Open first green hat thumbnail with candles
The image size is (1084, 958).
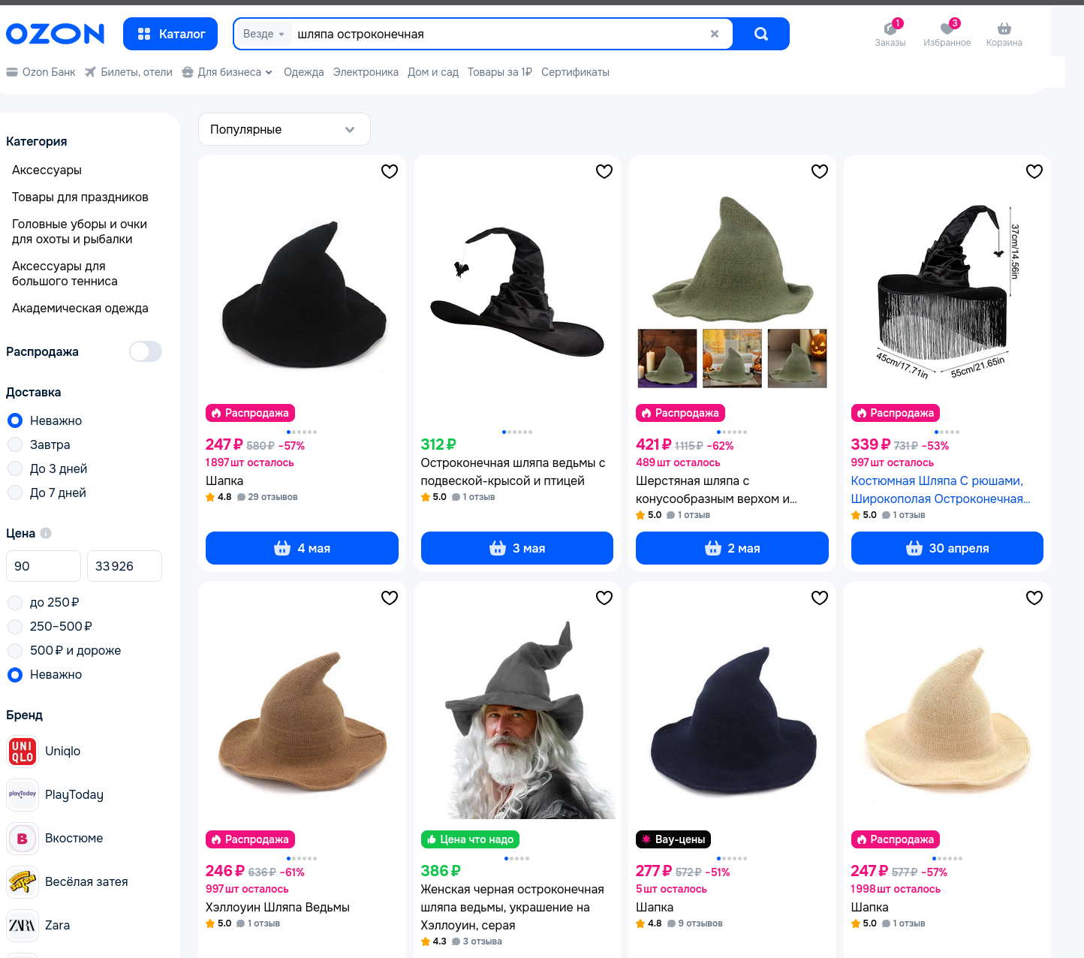[x=667, y=358]
